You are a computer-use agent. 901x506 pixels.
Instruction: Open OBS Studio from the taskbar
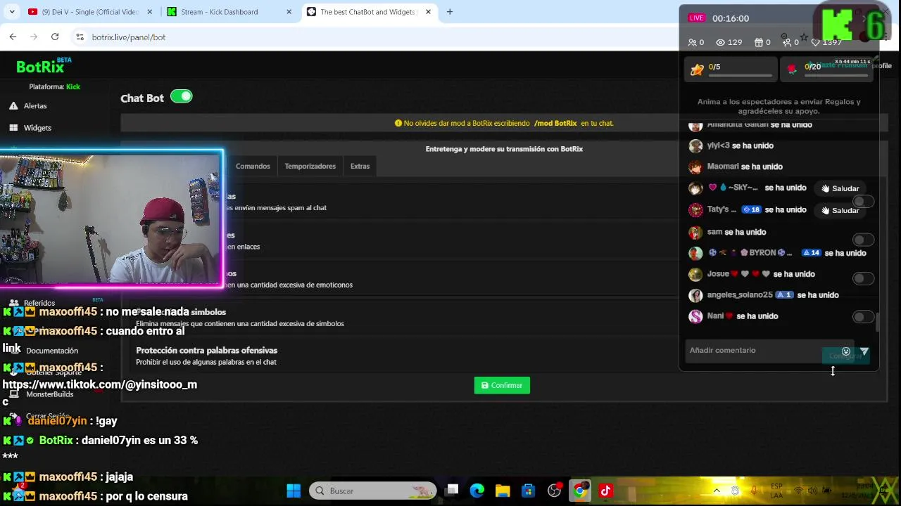pyautogui.click(x=554, y=491)
